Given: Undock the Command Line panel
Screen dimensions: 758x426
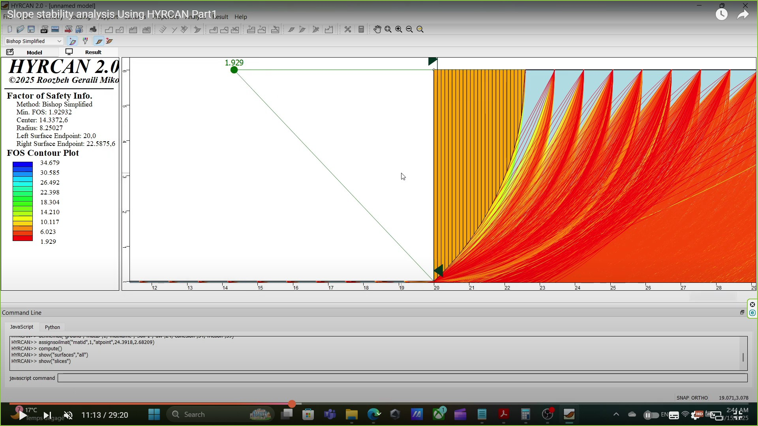Looking at the screenshot, I should (x=742, y=312).
